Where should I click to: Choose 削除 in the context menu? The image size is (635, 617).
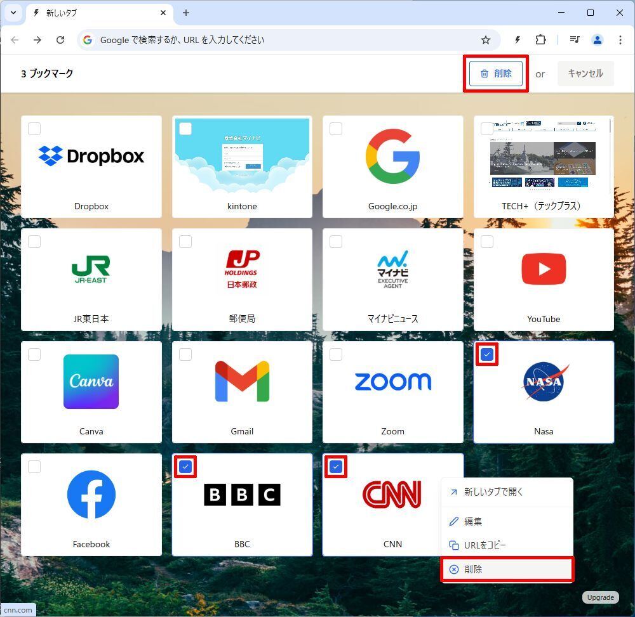pyautogui.click(x=507, y=569)
